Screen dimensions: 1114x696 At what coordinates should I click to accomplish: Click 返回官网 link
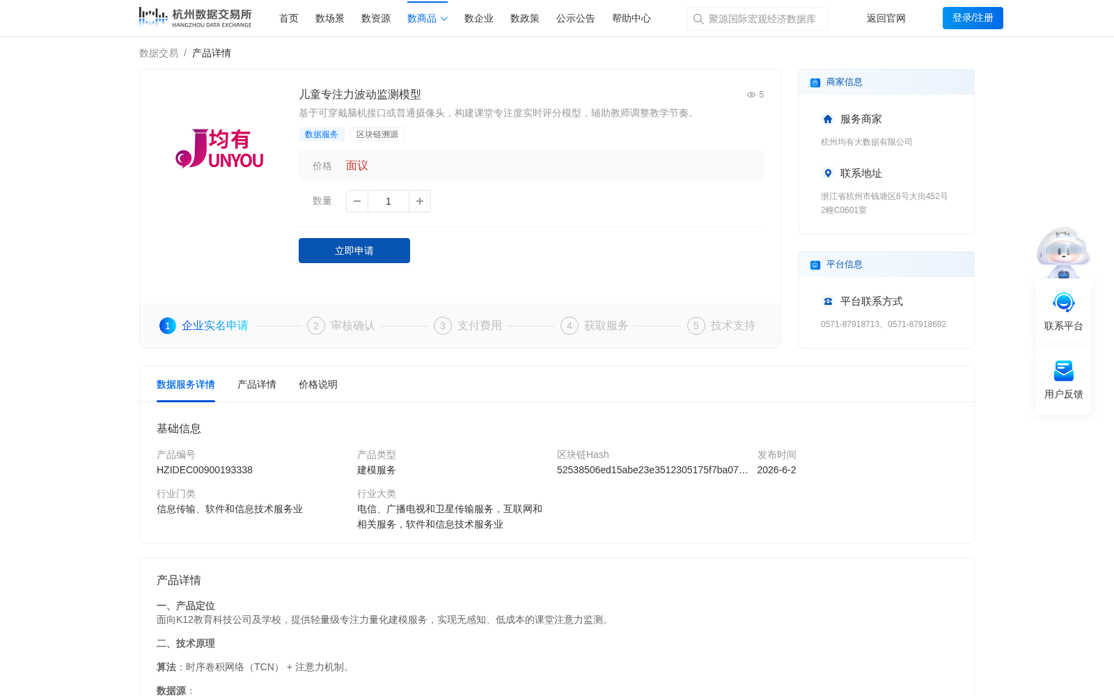coord(886,19)
